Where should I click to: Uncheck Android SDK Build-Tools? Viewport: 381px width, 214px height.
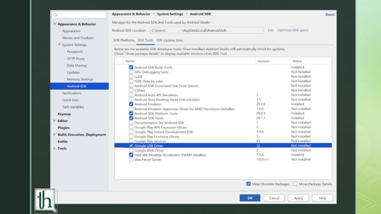[x=131, y=67]
